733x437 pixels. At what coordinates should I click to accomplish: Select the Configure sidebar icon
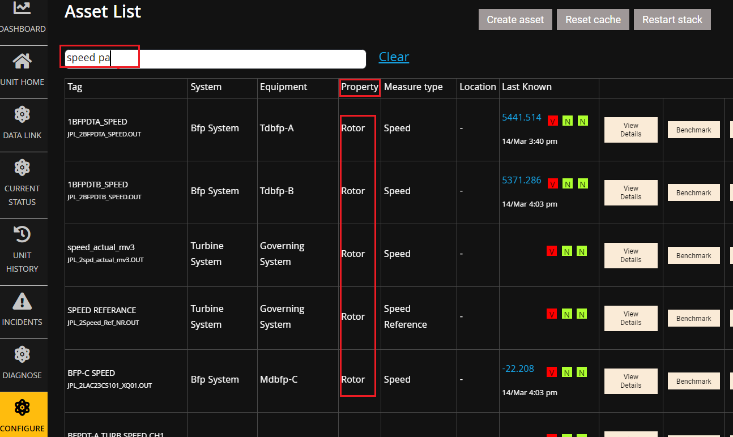point(22,408)
